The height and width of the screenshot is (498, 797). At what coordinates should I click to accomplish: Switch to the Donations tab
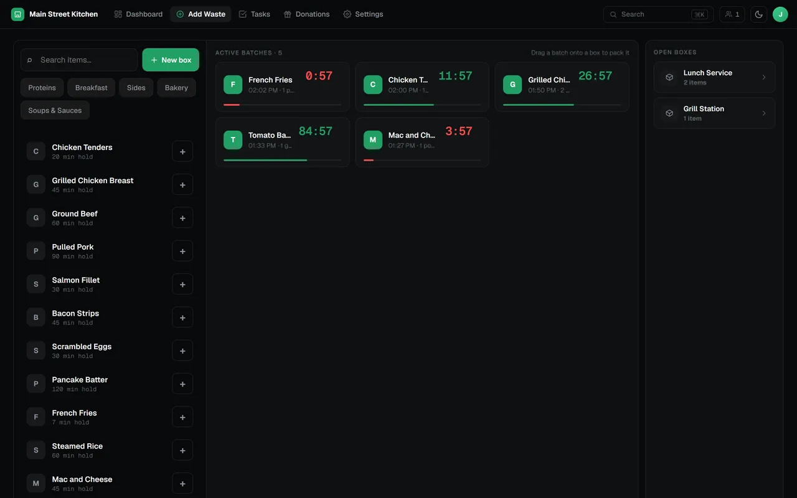(x=306, y=14)
